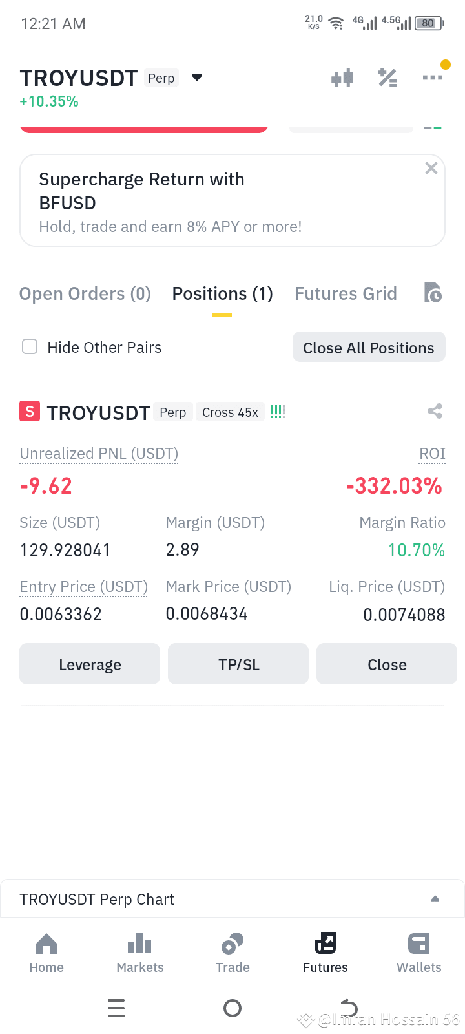Open Markets in bottom navigation
Image resolution: width=465 pixels, height=1034 pixels.
click(x=140, y=953)
